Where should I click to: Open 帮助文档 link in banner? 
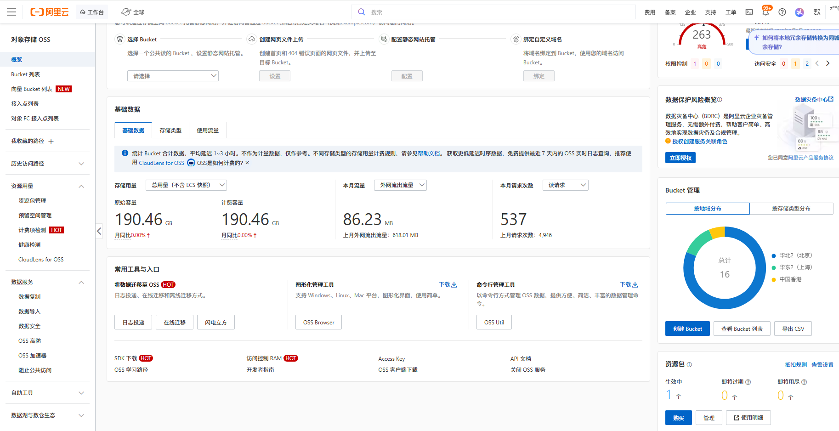click(429, 153)
